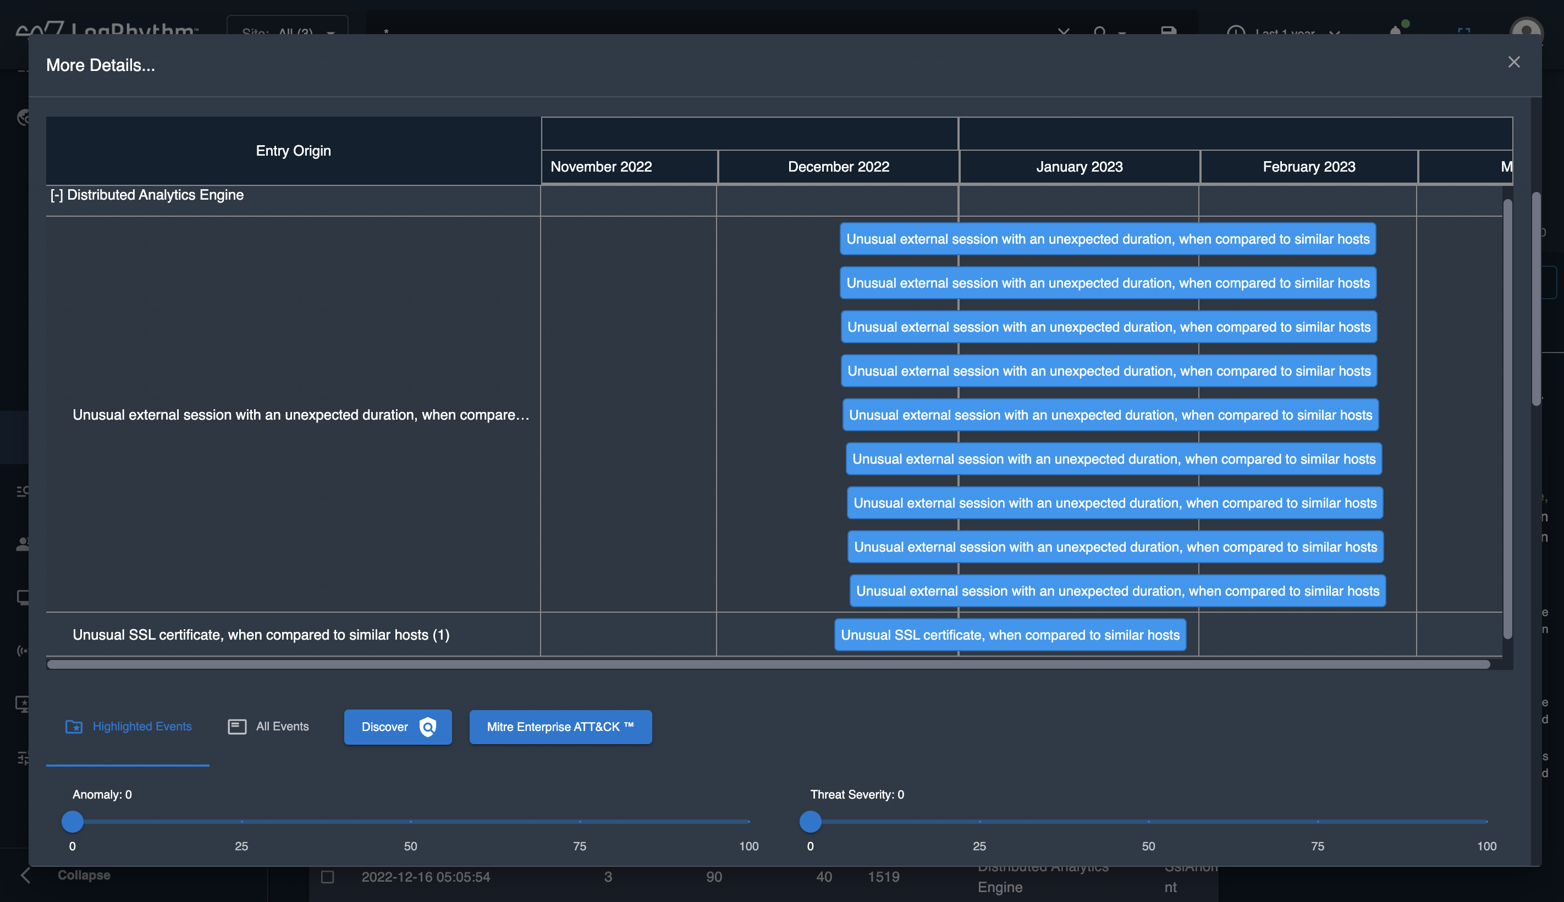Viewport: 1564px width, 902px height.
Task: Click the Collapse sidebar arrow
Action: pos(25,875)
